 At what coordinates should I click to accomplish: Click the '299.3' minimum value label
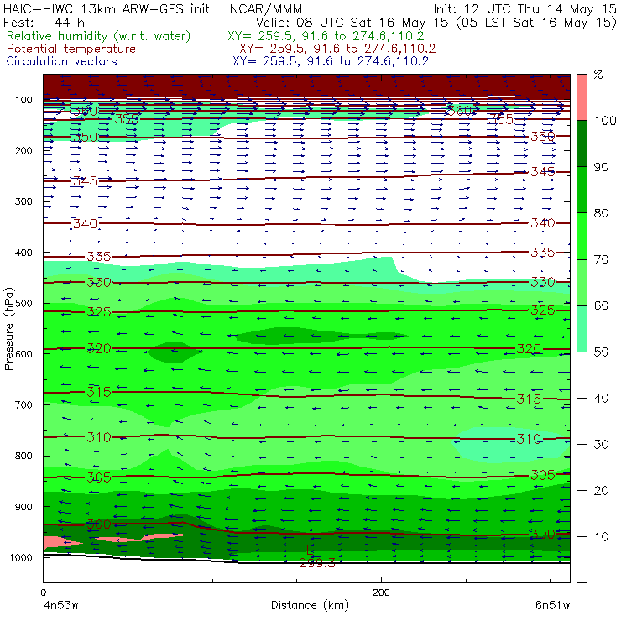click(317, 563)
